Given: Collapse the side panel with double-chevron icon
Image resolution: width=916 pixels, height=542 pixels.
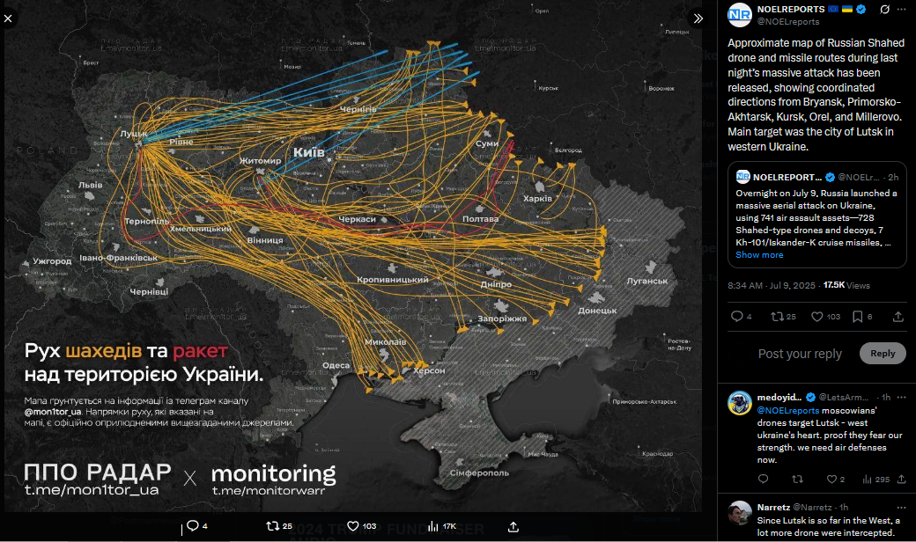Looking at the screenshot, I should coord(698,18).
